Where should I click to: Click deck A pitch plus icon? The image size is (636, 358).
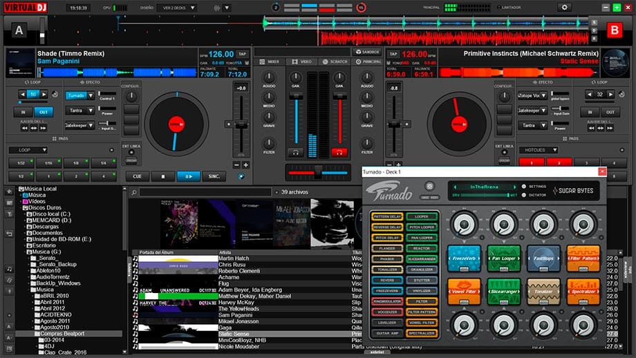click(246, 165)
